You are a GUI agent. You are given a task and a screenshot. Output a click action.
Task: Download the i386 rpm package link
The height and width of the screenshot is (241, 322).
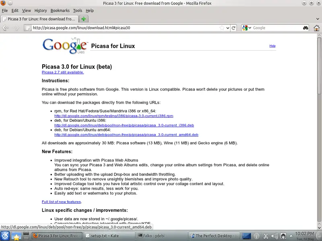[114, 116]
